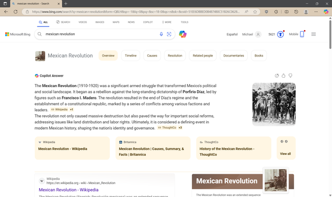
Task: Click the en.wikipedia.org result URL
Action: [x=81, y=183]
